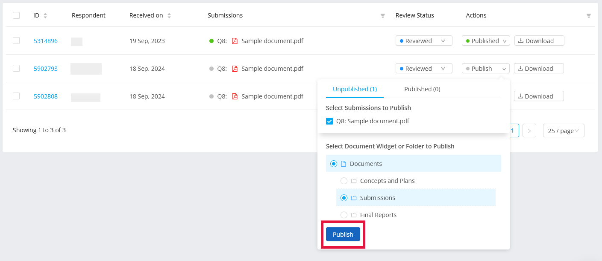
Task: Switch to the Unpublished (1) tab
Action: click(x=355, y=89)
